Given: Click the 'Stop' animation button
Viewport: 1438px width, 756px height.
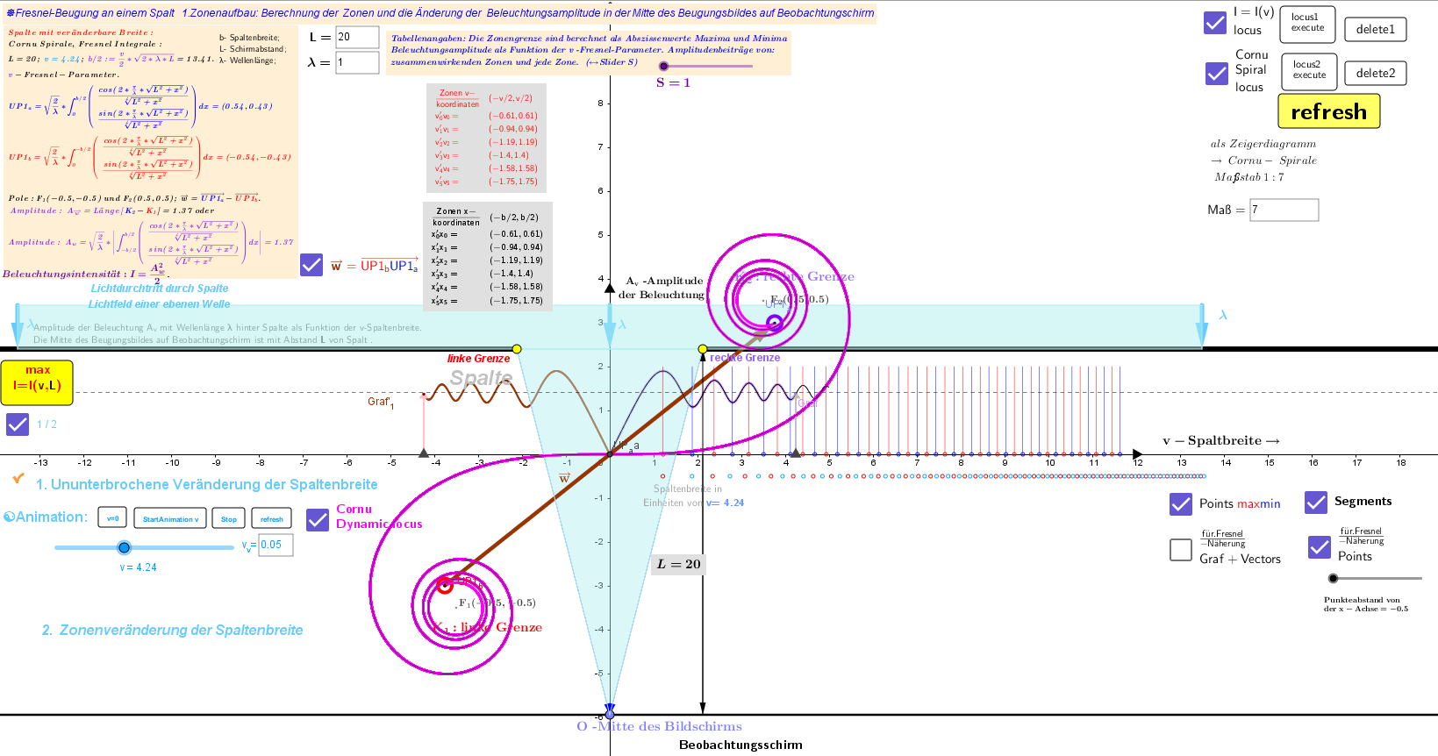Looking at the screenshot, I should coord(229,518).
